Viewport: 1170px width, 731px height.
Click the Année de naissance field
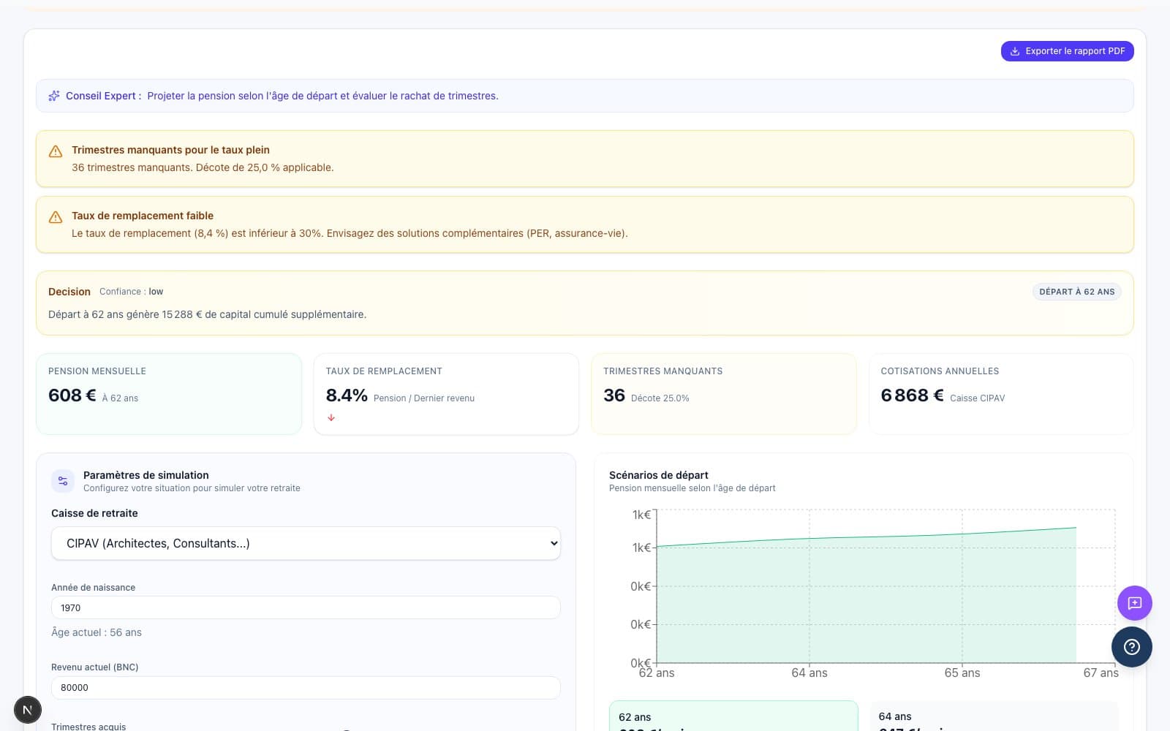coord(306,607)
